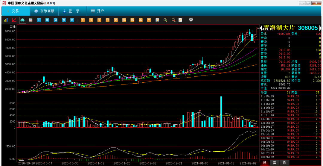Zoom in the chart with magnifier plus
This screenshot has height=166, width=323.
165,20
